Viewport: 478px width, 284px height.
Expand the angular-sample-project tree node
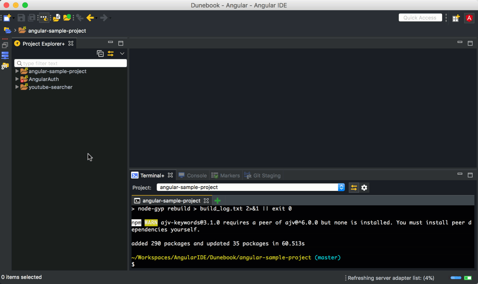pyautogui.click(x=17, y=71)
